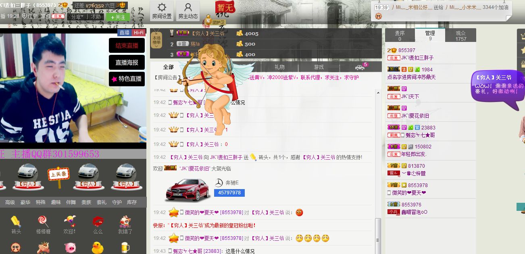Send the brick (砖头) gift
The width and height of the screenshot is (525, 254).
point(16,225)
